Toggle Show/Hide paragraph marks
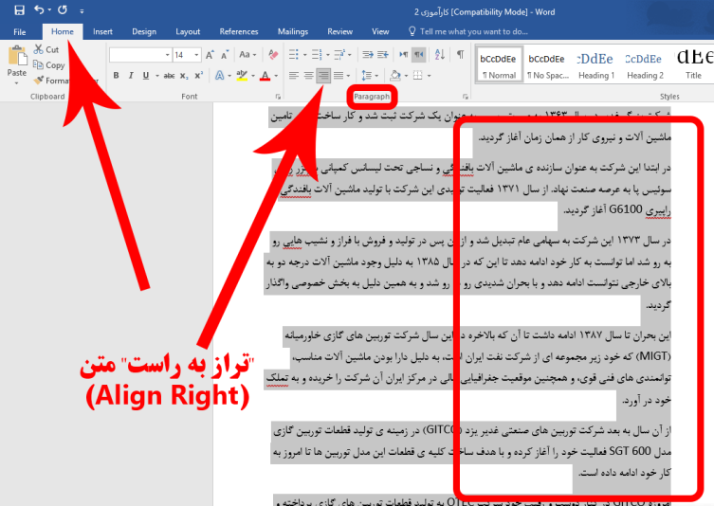The image size is (714, 506). coord(459,55)
